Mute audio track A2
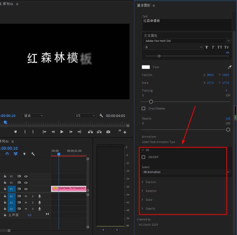 [x=26, y=202]
